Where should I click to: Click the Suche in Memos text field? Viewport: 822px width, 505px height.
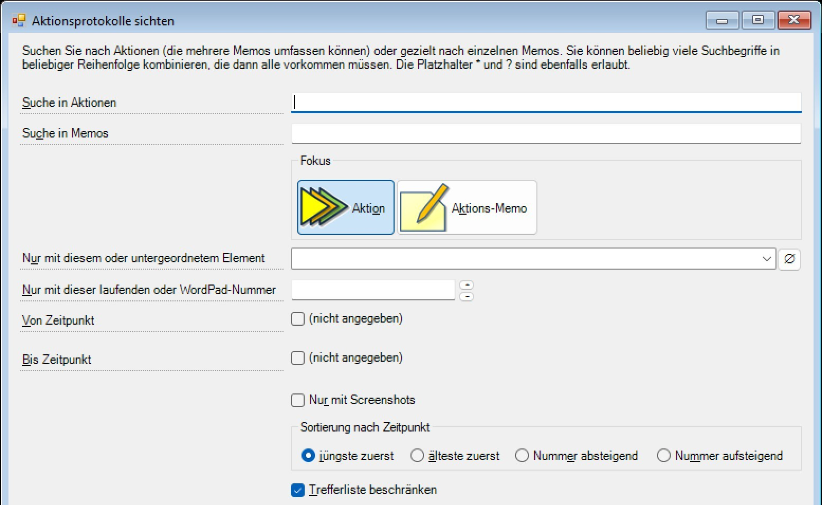(546, 133)
